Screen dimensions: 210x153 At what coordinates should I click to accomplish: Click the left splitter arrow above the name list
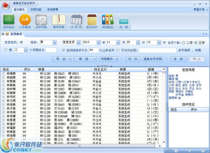point(98,66)
